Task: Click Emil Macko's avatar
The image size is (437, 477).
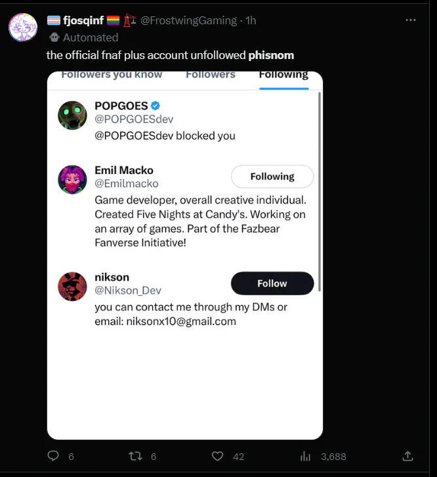Action: (72, 180)
